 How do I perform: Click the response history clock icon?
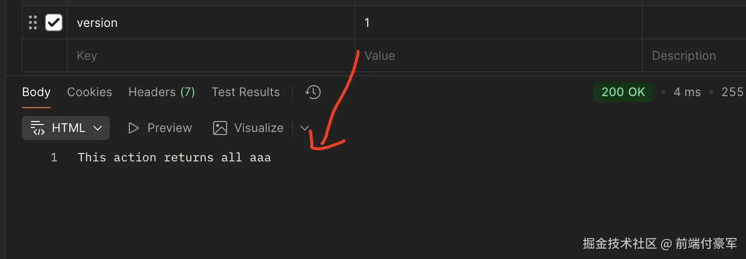coord(313,92)
